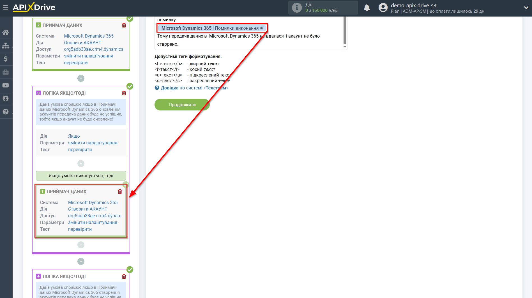
Task: Open the home icon in sidebar
Action: click(x=6, y=32)
